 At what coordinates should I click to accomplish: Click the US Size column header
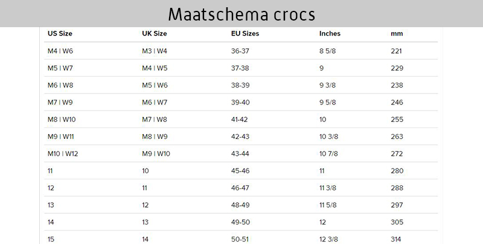pyautogui.click(x=60, y=34)
